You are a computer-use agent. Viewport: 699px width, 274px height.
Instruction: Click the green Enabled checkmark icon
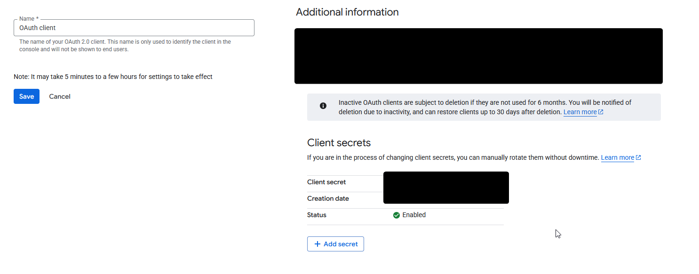[397, 215]
